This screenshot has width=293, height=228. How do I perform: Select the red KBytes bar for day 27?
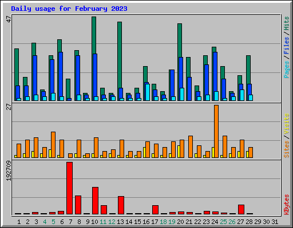pos(241,210)
